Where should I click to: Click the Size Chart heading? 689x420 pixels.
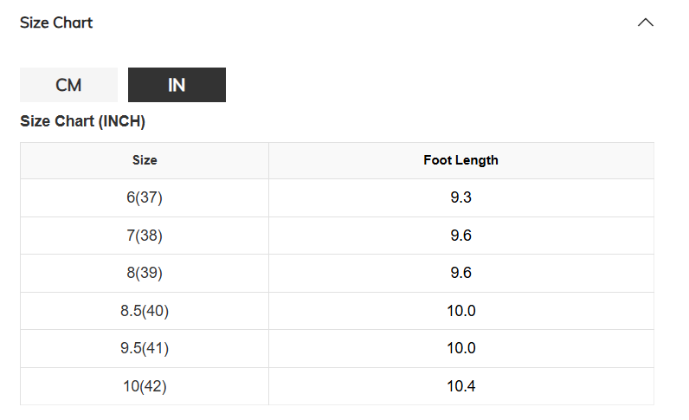click(x=56, y=23)
